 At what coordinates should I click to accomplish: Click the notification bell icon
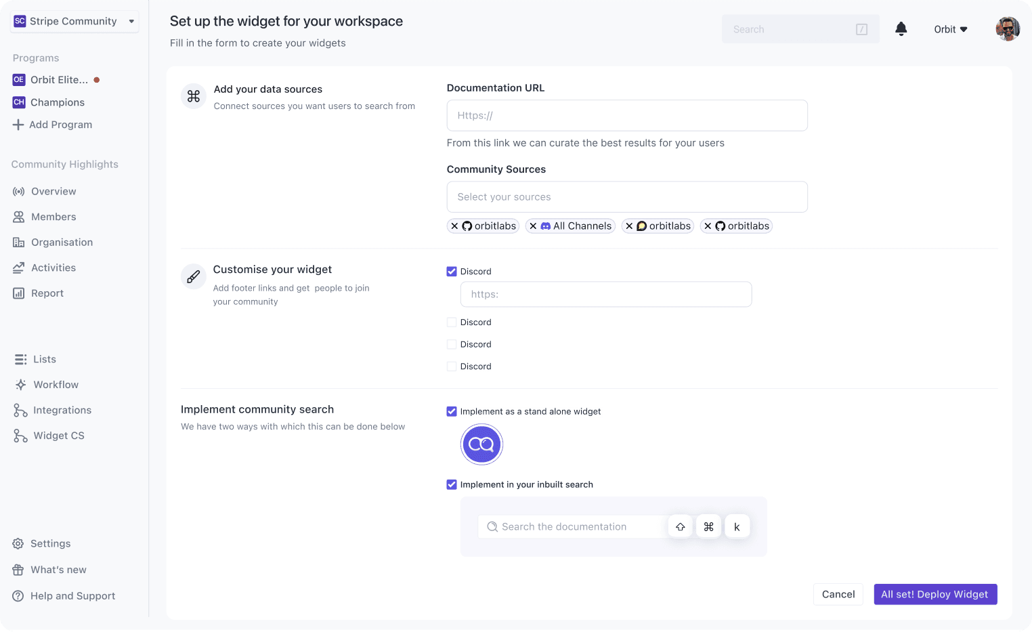tap(901, 29)
